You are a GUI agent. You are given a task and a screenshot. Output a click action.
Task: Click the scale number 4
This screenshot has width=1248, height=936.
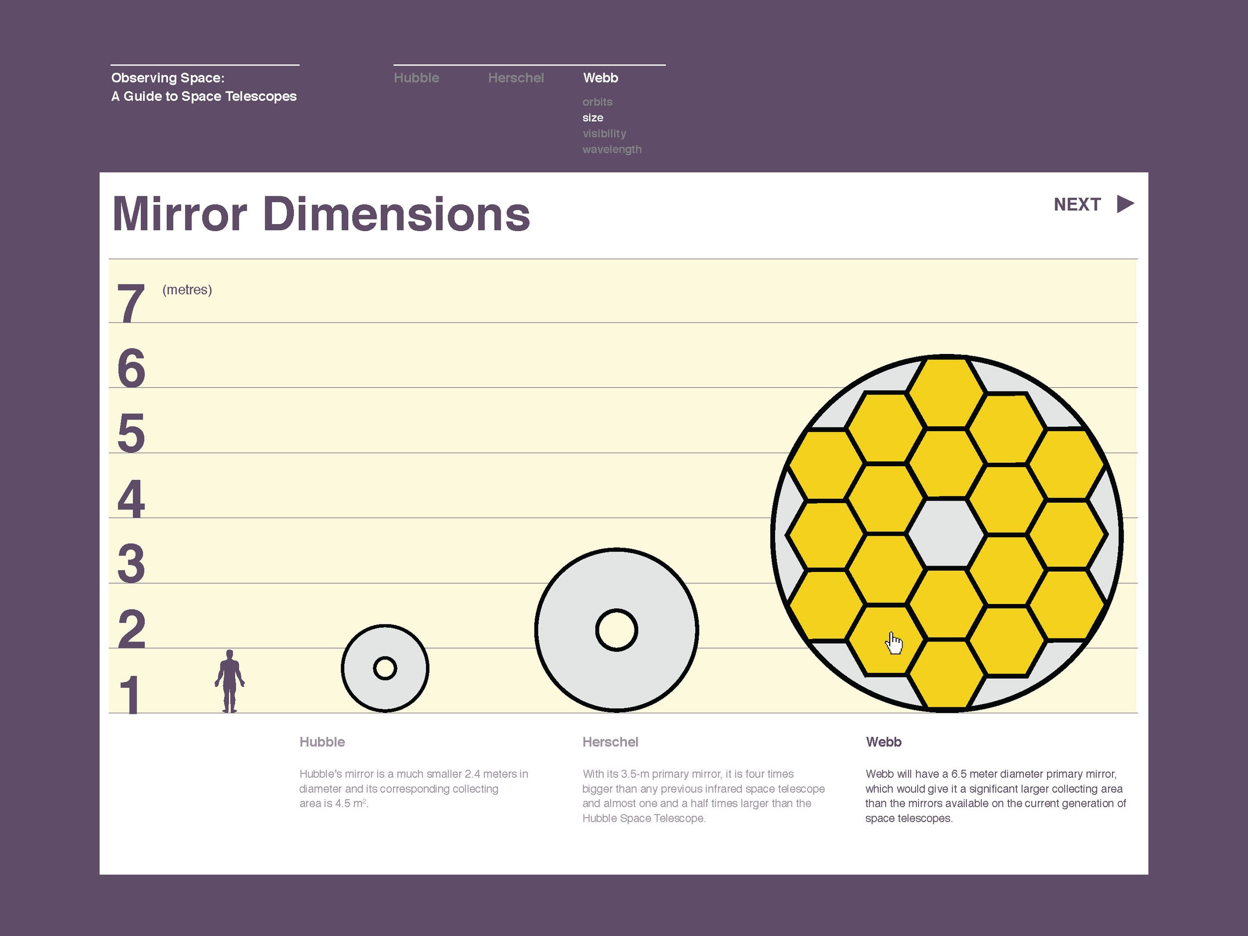pos(131,499)
